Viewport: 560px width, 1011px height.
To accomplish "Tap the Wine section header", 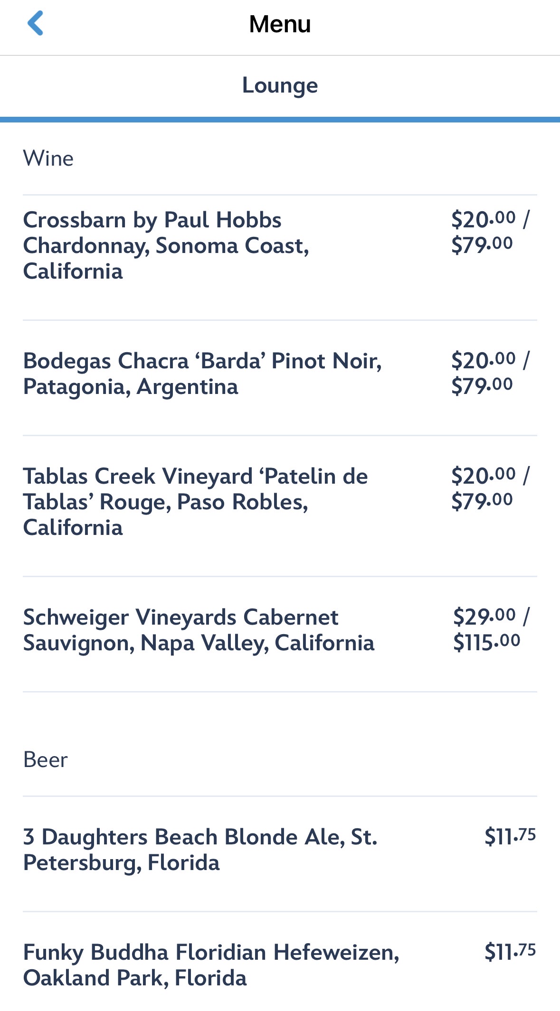I will 48,159.
